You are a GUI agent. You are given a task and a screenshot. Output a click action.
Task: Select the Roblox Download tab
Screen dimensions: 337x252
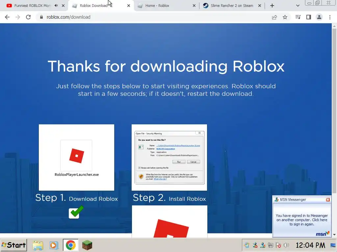coord(93,6)
